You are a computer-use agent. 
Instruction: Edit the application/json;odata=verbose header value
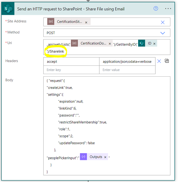pyautogui.click(x=127, y=61)
